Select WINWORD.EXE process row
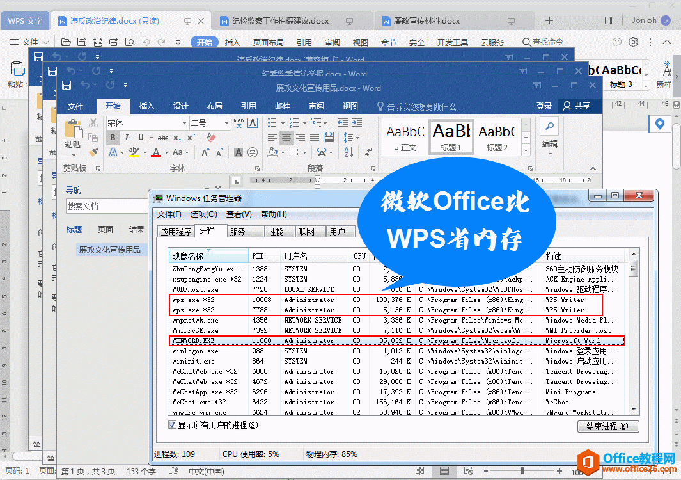This screenshot has height=480, width=681. 396,341
